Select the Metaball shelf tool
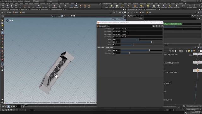 coord(76,6)
